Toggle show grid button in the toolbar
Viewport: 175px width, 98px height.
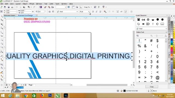click(77, 7)
